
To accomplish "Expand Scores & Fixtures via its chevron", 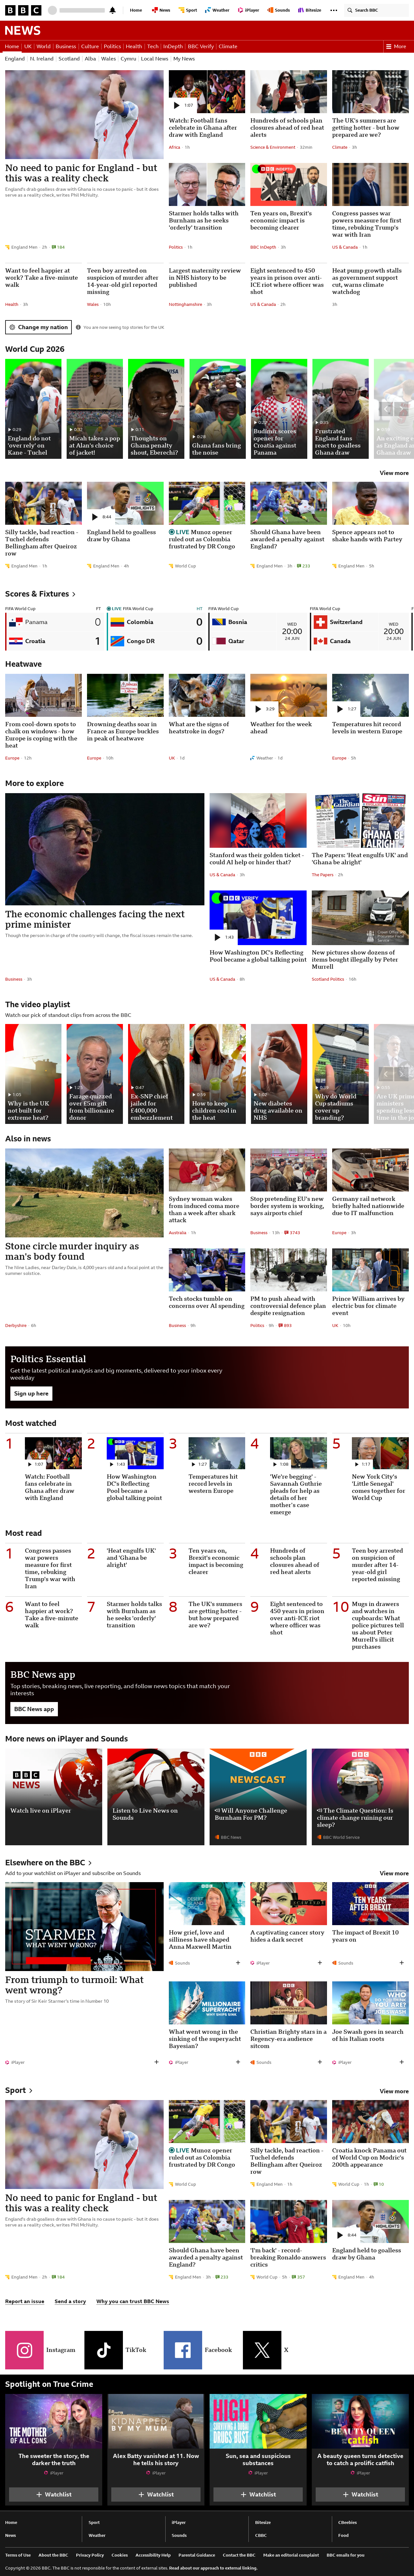I will point(74,594).
